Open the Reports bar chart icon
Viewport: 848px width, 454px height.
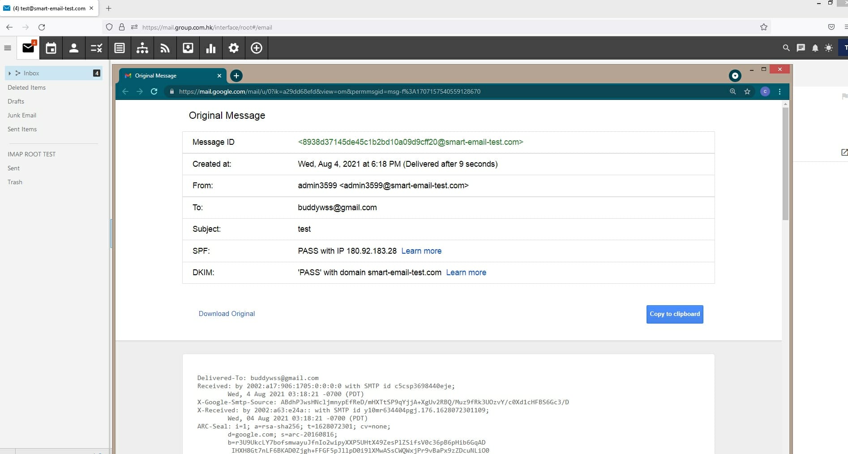tap(210, 48)
